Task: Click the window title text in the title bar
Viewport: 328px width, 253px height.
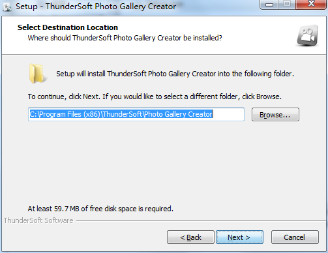Action: coord(96,7)
